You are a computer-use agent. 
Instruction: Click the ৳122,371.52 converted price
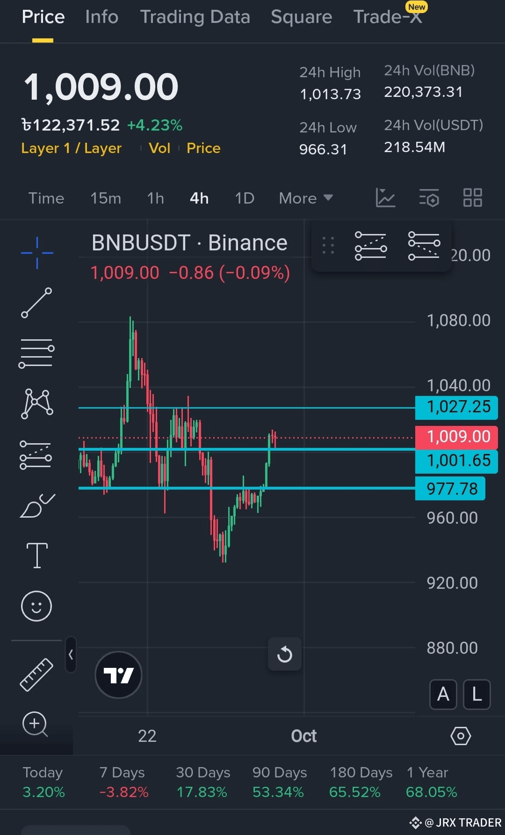pos(71,125)
